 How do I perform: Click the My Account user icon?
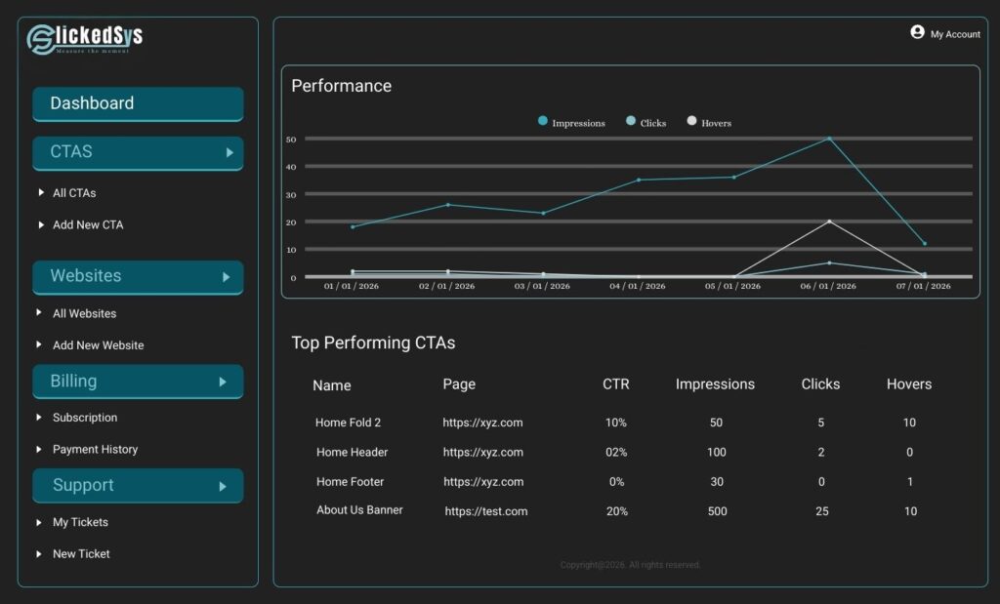pos(917,32)
